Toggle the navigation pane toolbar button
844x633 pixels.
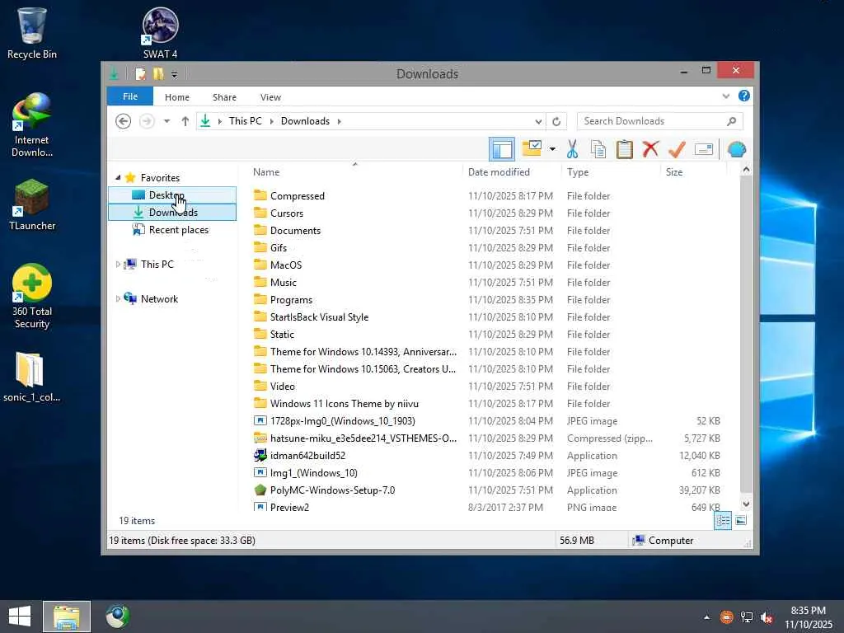click(x=502, y=149)
